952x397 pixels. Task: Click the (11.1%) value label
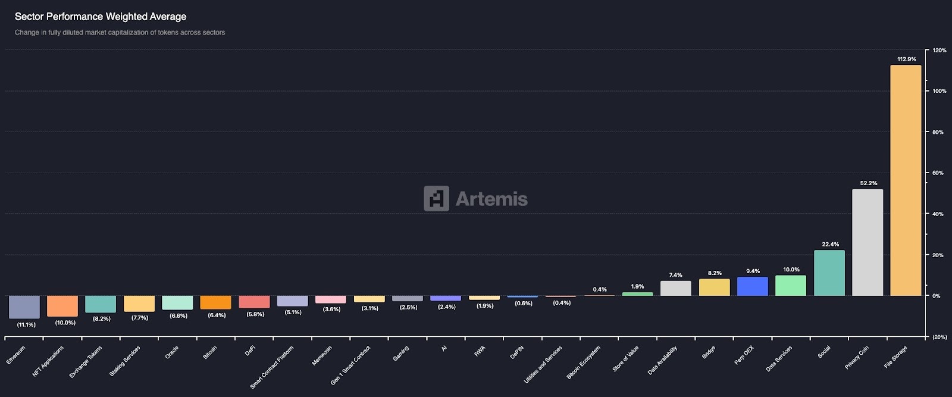pyautogui.click(x=26, y=325)
